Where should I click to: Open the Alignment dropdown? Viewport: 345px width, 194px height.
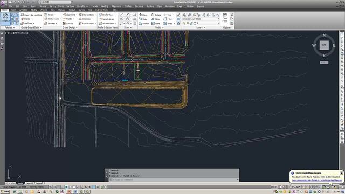[x=70, y=15]
